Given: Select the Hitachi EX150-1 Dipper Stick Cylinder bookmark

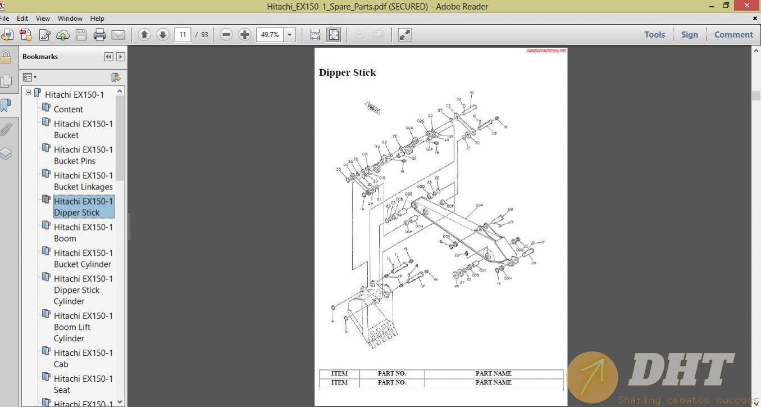Looking at the screenshot, I should (83, 290).
